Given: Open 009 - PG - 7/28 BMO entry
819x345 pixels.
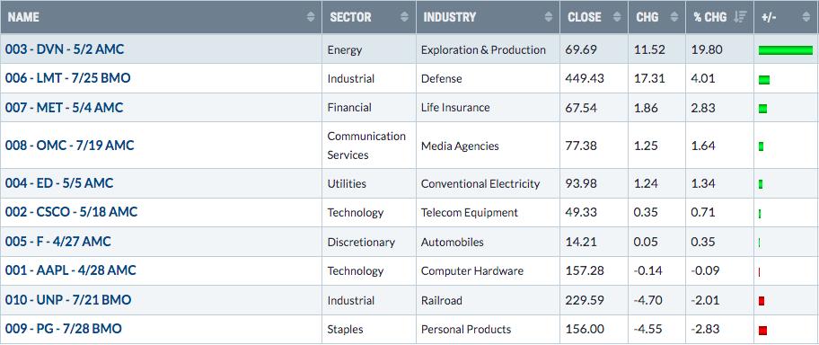Looking at the screenshot, I should 63,329.
